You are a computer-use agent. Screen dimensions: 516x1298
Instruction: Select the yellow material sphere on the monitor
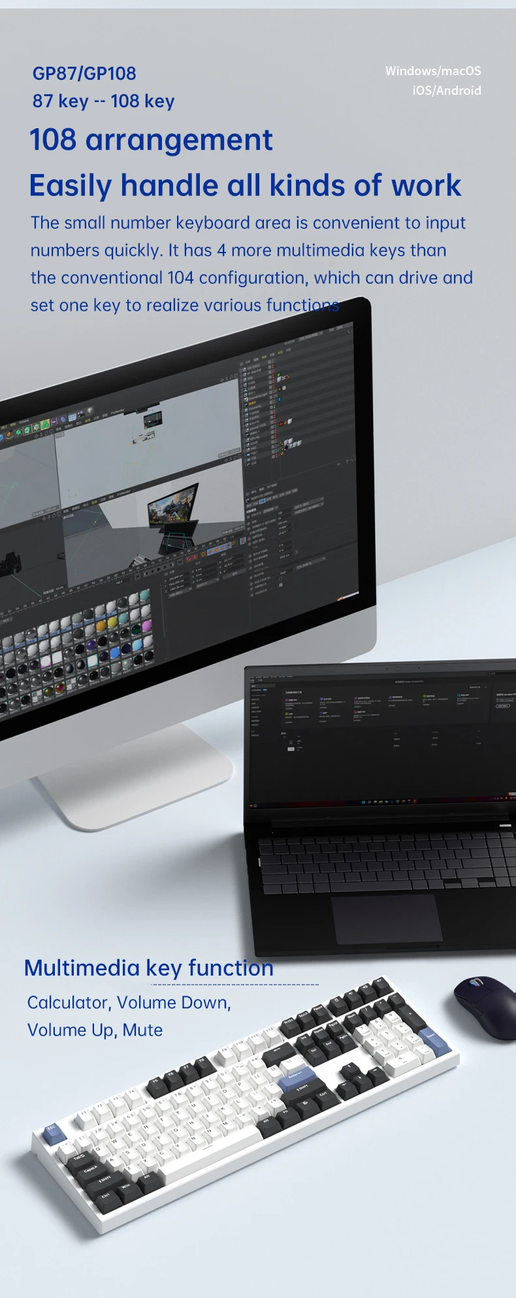[x=112, y=622]
